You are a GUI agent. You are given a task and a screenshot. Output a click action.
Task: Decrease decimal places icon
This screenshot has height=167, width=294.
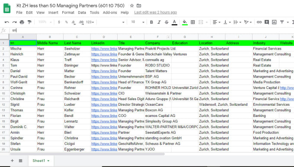click(x=73, y=22)
